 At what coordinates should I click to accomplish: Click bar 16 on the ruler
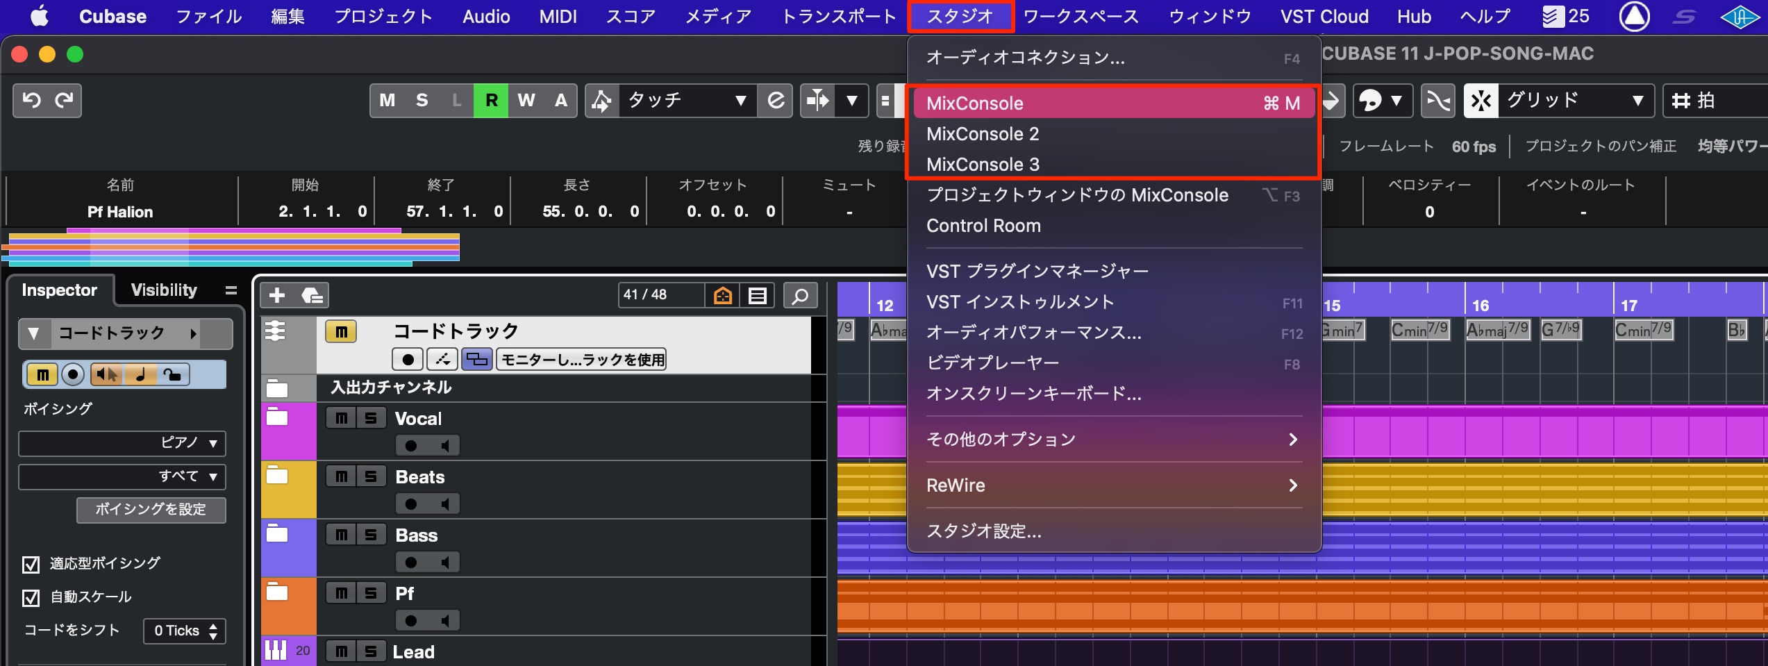tap(1481, 305)
